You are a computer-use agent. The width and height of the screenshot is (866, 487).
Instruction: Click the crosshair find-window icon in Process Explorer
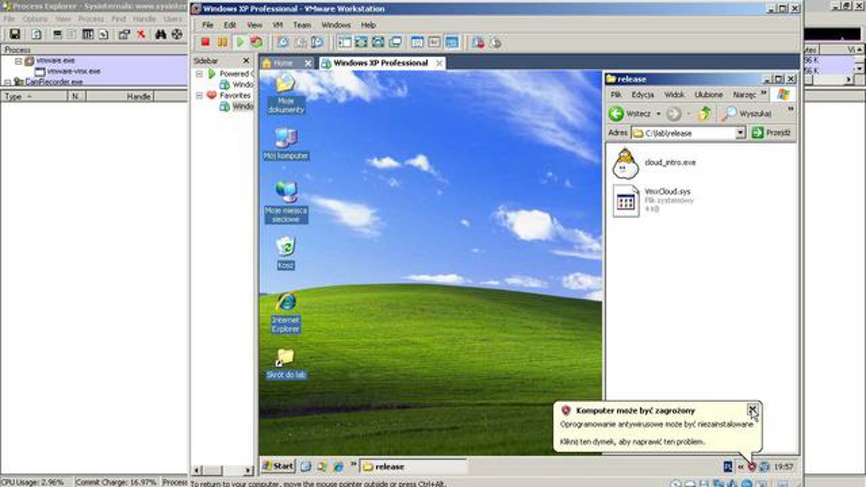pos(177,34)
